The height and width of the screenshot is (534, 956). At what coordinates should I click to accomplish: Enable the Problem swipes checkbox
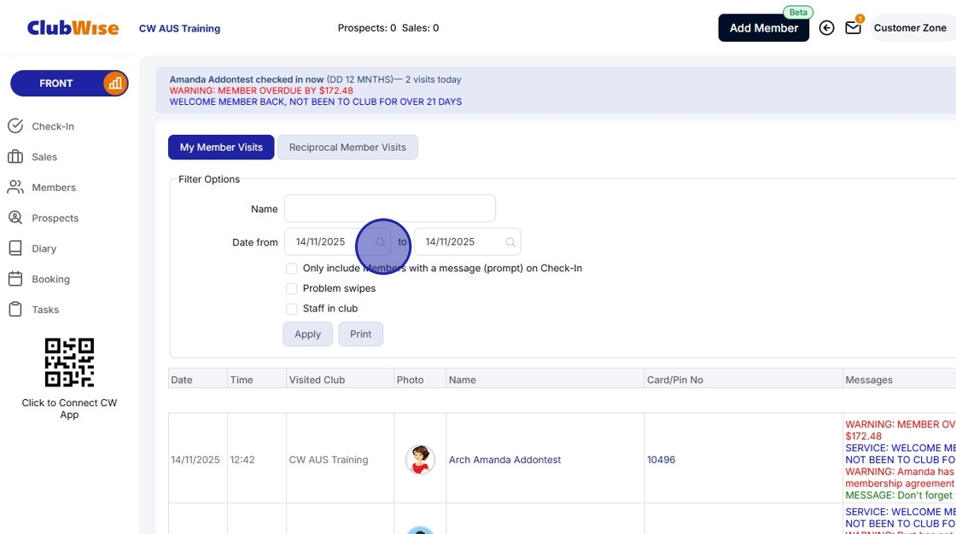pos(292,288)
